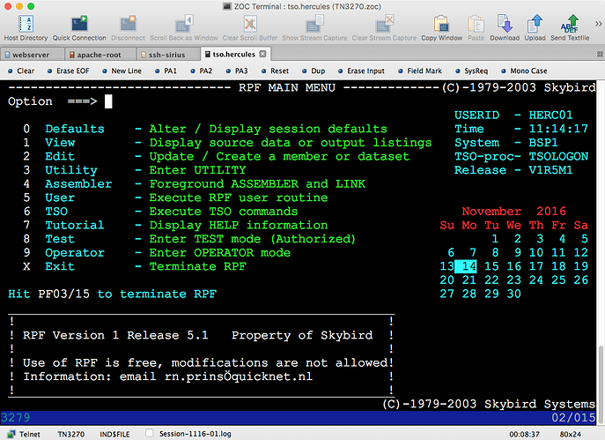
Task: Expand toolbar overflow chevron
Action: click(x=598, y=24)
